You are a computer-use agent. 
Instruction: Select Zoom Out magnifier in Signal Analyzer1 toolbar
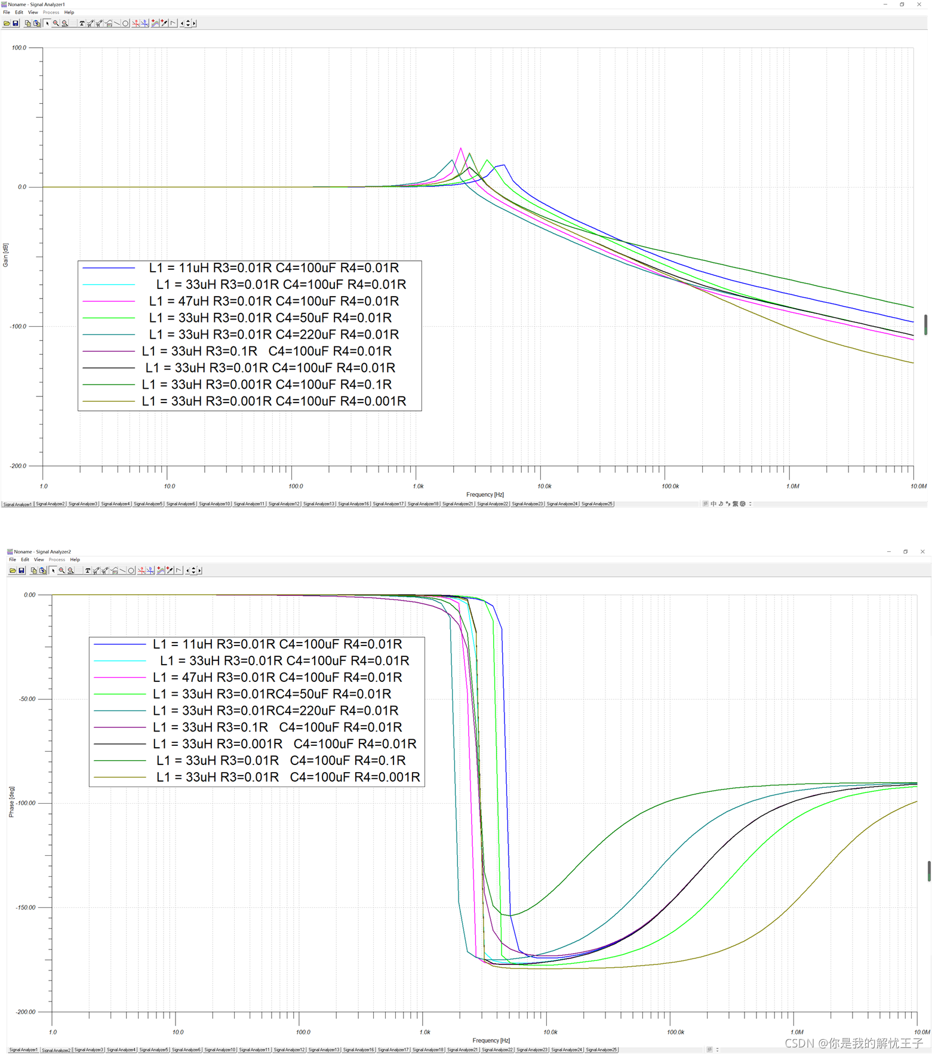[x=65, y=23]
